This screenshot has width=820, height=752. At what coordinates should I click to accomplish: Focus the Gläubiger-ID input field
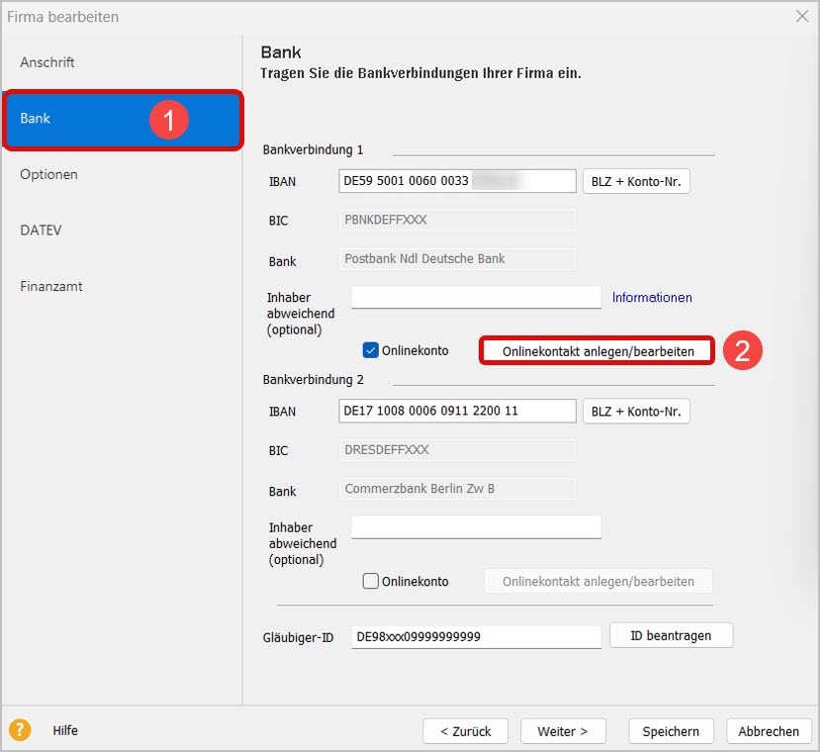pos(476,636)
